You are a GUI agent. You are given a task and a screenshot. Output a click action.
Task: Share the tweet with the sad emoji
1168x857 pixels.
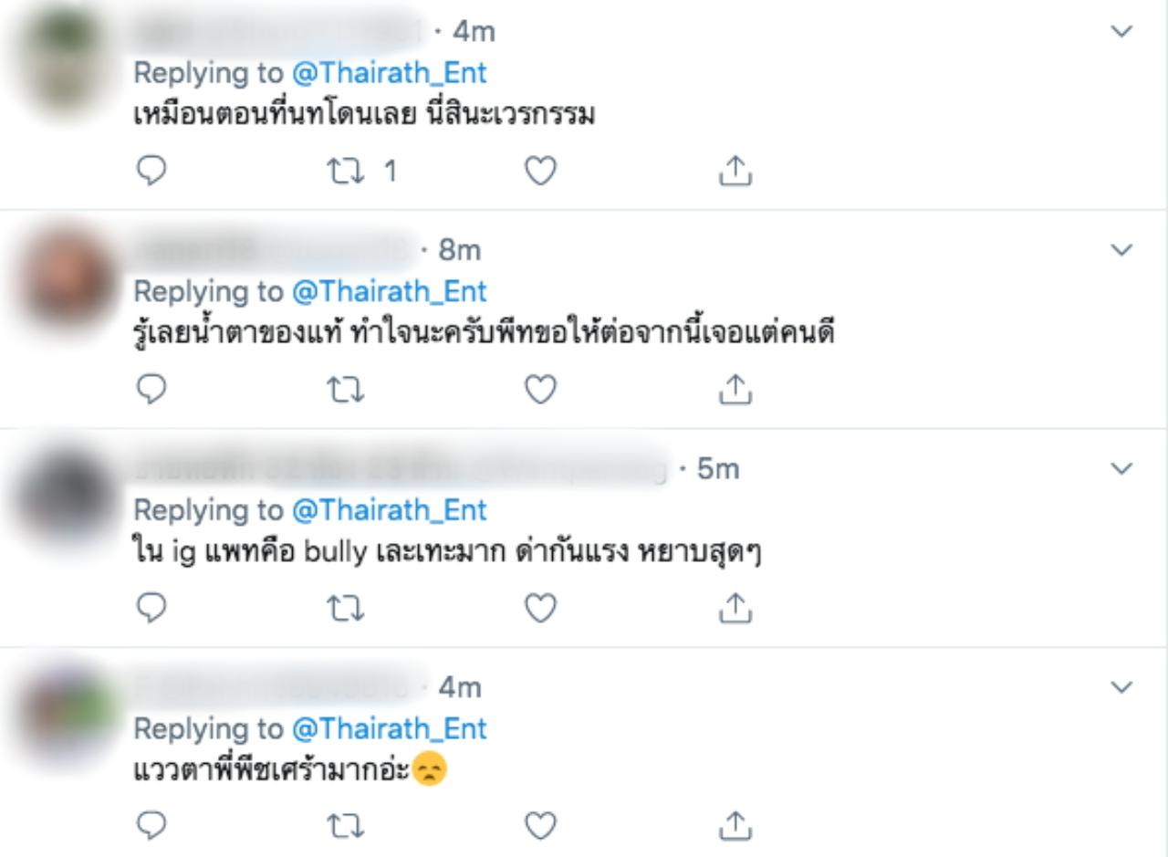(735, 826)
